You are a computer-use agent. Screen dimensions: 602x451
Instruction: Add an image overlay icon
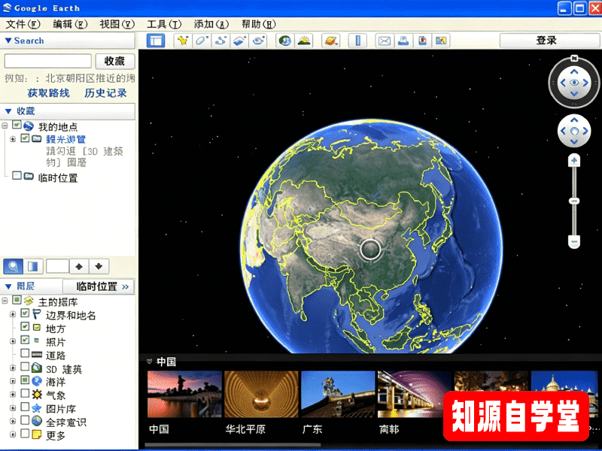point(239,41)
